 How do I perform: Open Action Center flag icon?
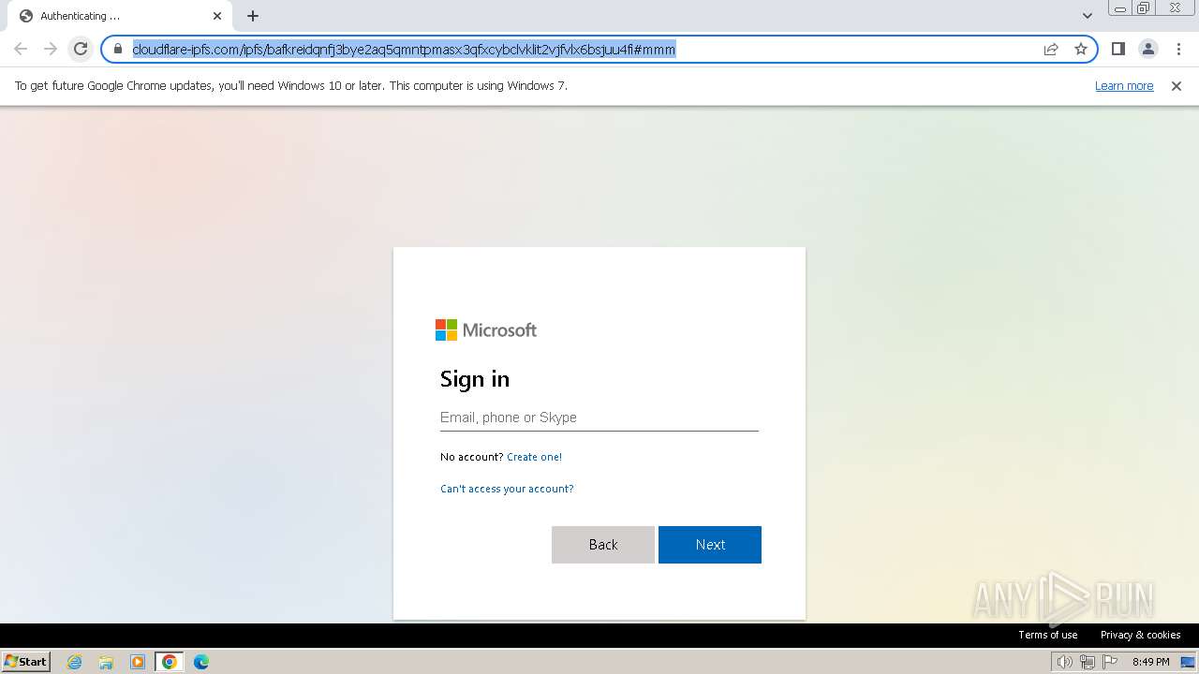click(x=1110, y=662)
